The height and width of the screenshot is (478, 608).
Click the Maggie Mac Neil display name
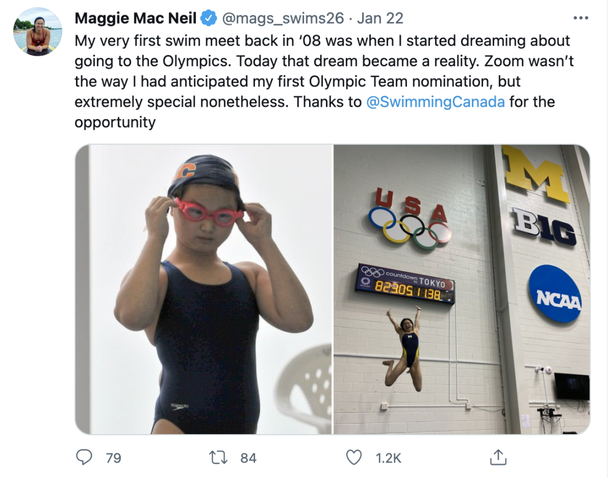point(135,19)
